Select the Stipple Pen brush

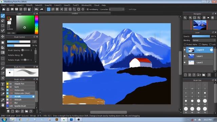[20, 84]
